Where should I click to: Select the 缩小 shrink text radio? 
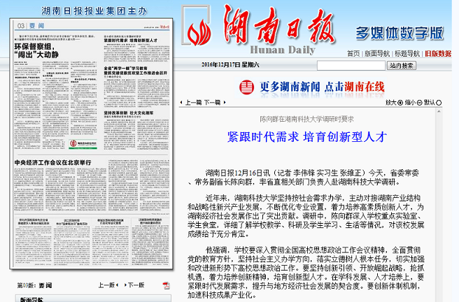[420, 103]
